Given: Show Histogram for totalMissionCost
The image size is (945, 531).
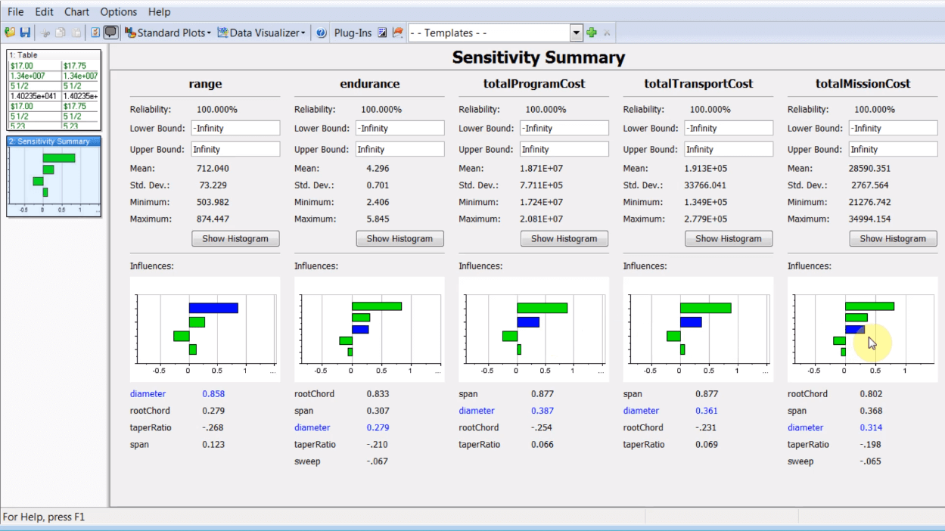Looking at the screenshot, I should coord(893,238).
